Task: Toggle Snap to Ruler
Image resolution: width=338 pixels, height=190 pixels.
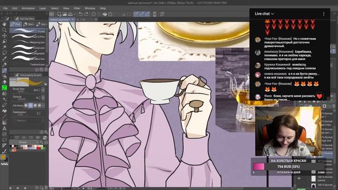Action: click(136, 14)
